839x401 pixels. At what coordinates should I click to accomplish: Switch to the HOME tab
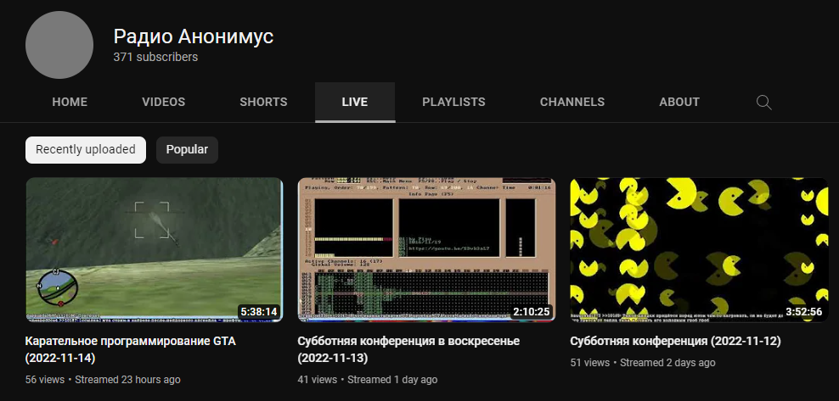pyautogui.click(x=70, y=102)
